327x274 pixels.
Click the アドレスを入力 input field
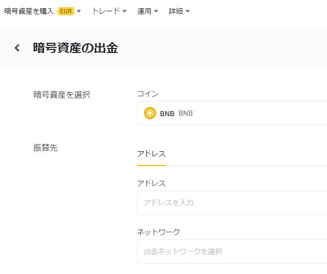tap(232, 203)
